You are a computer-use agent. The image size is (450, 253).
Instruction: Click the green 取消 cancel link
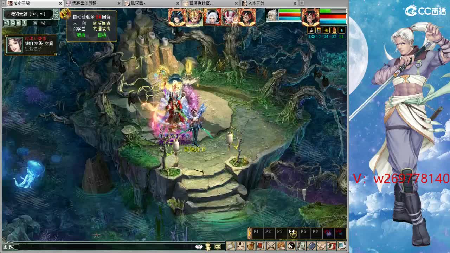pyautogui.click(x=81, y=35)
